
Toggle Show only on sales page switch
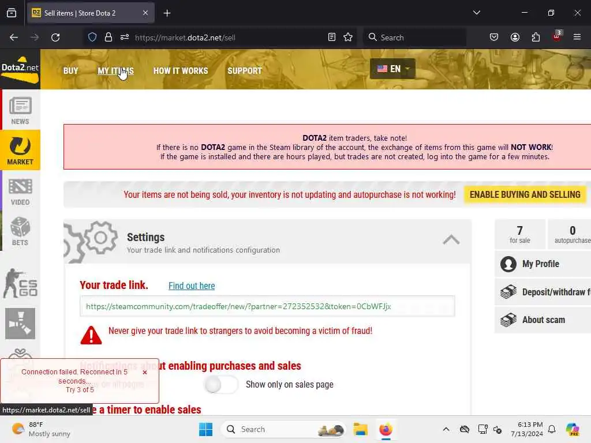(221, 385)
